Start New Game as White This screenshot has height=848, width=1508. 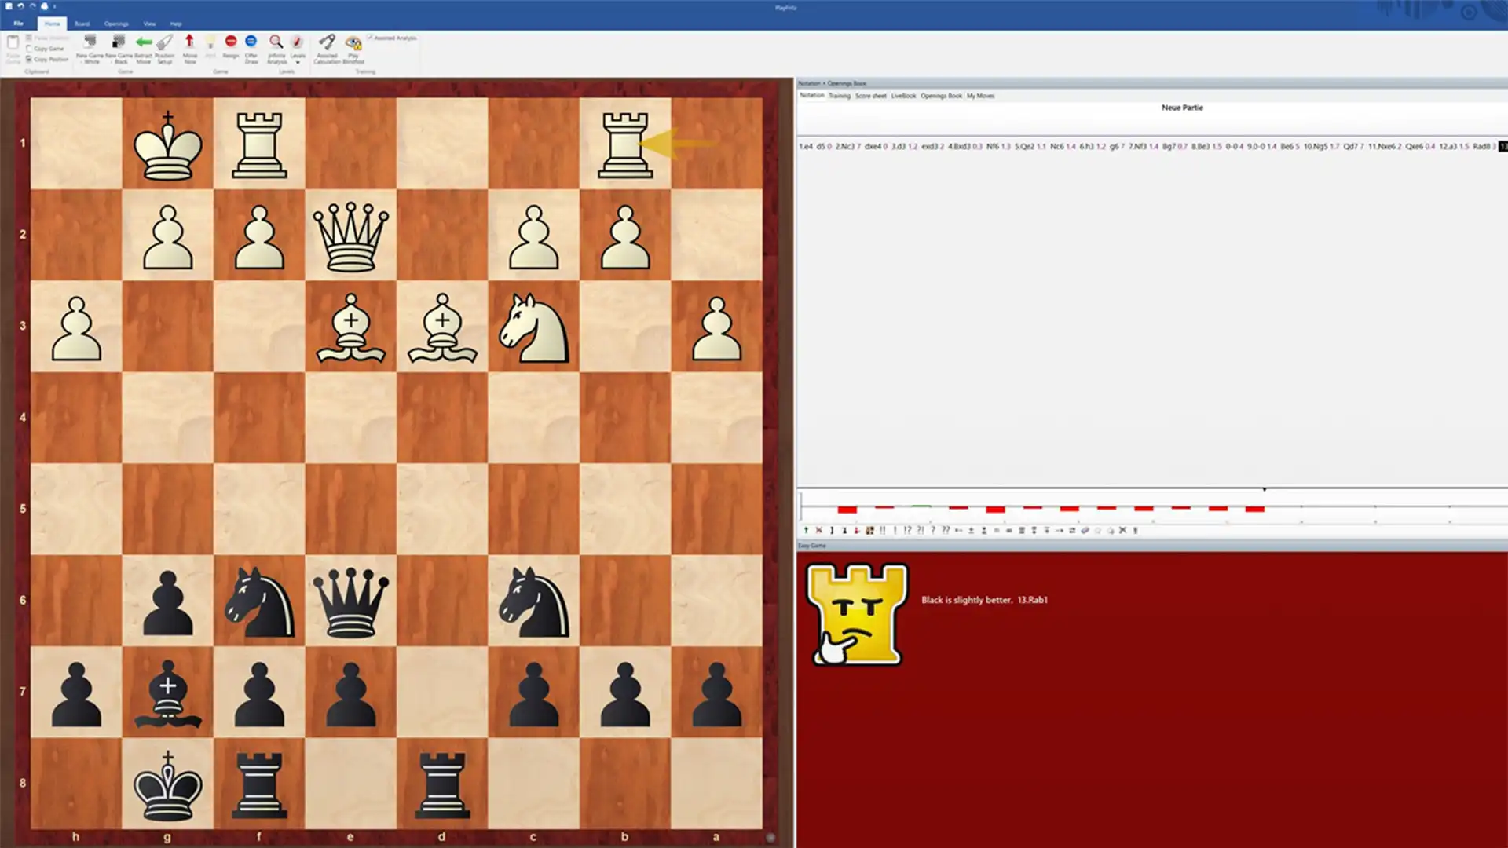click(90, 49)
